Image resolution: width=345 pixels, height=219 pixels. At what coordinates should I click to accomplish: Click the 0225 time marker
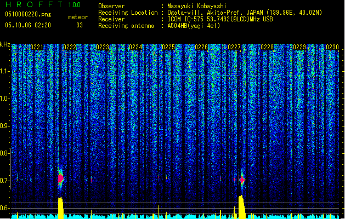pos(168,47)
